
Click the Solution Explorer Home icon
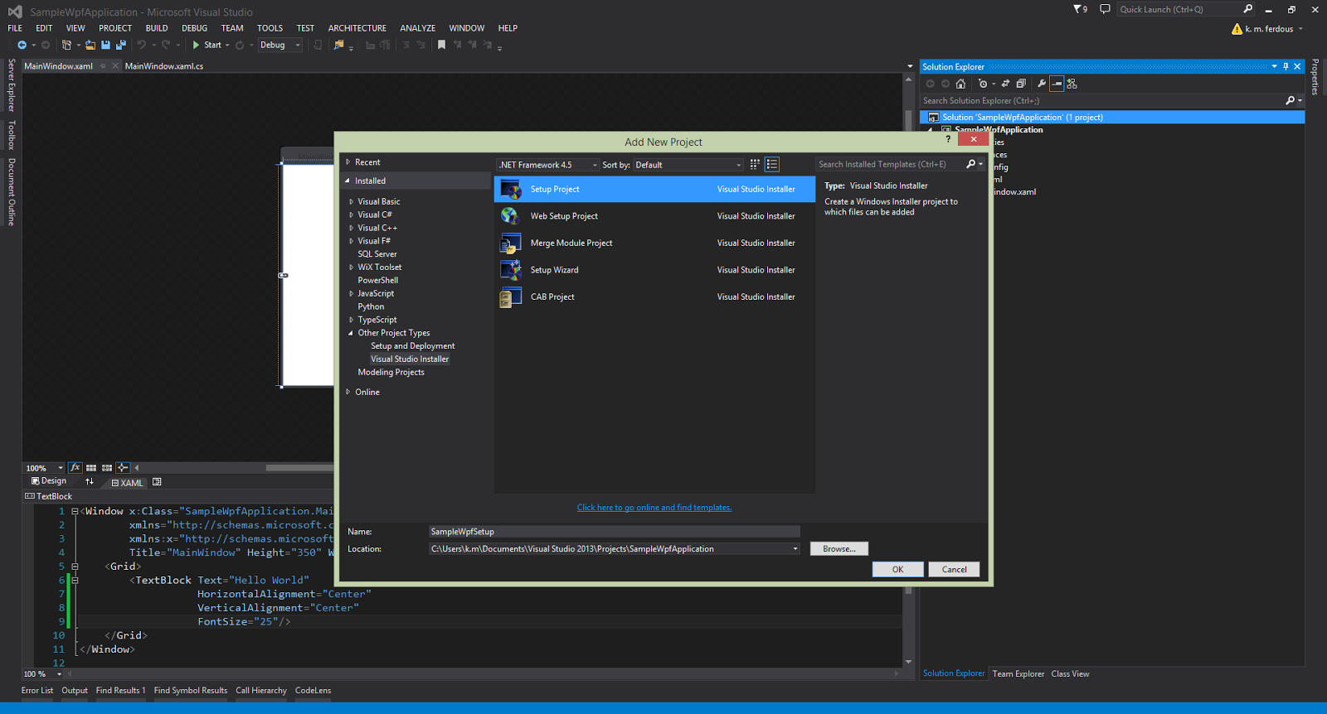960,84
